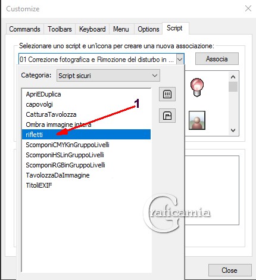Click icon list scroll-up arrow
The image size is (256, 280).
233,77
